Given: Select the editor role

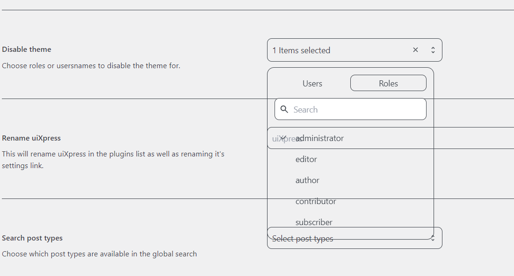Looking at the screenshot, I should pos(306,159).
